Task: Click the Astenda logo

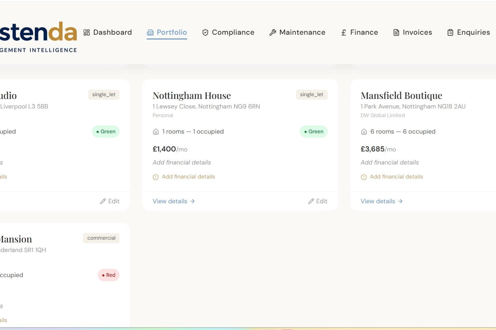Action: 38,37
